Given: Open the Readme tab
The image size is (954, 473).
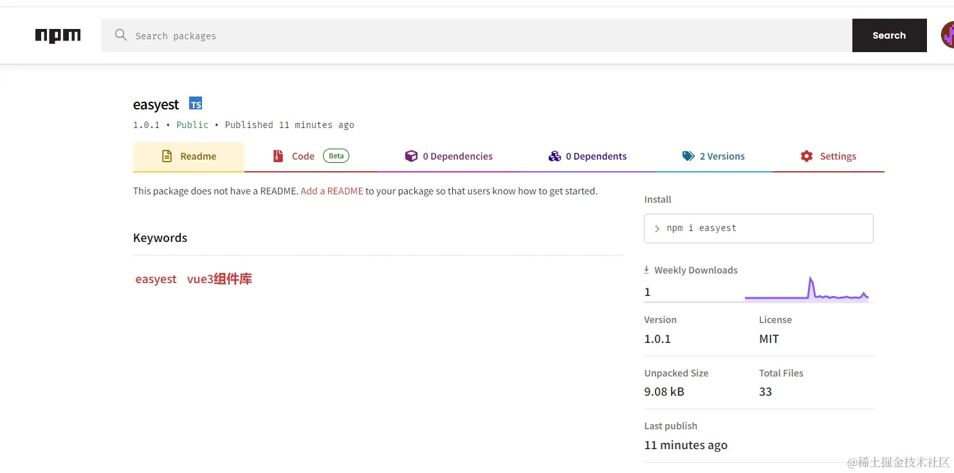Looking at the screenshot, I should pyautogui.click(x=188, y=156).
